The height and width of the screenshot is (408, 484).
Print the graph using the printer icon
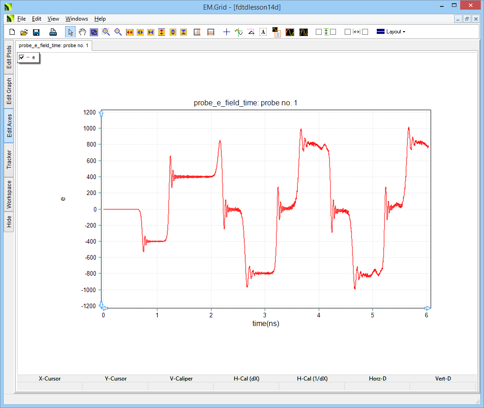[53, 32]
